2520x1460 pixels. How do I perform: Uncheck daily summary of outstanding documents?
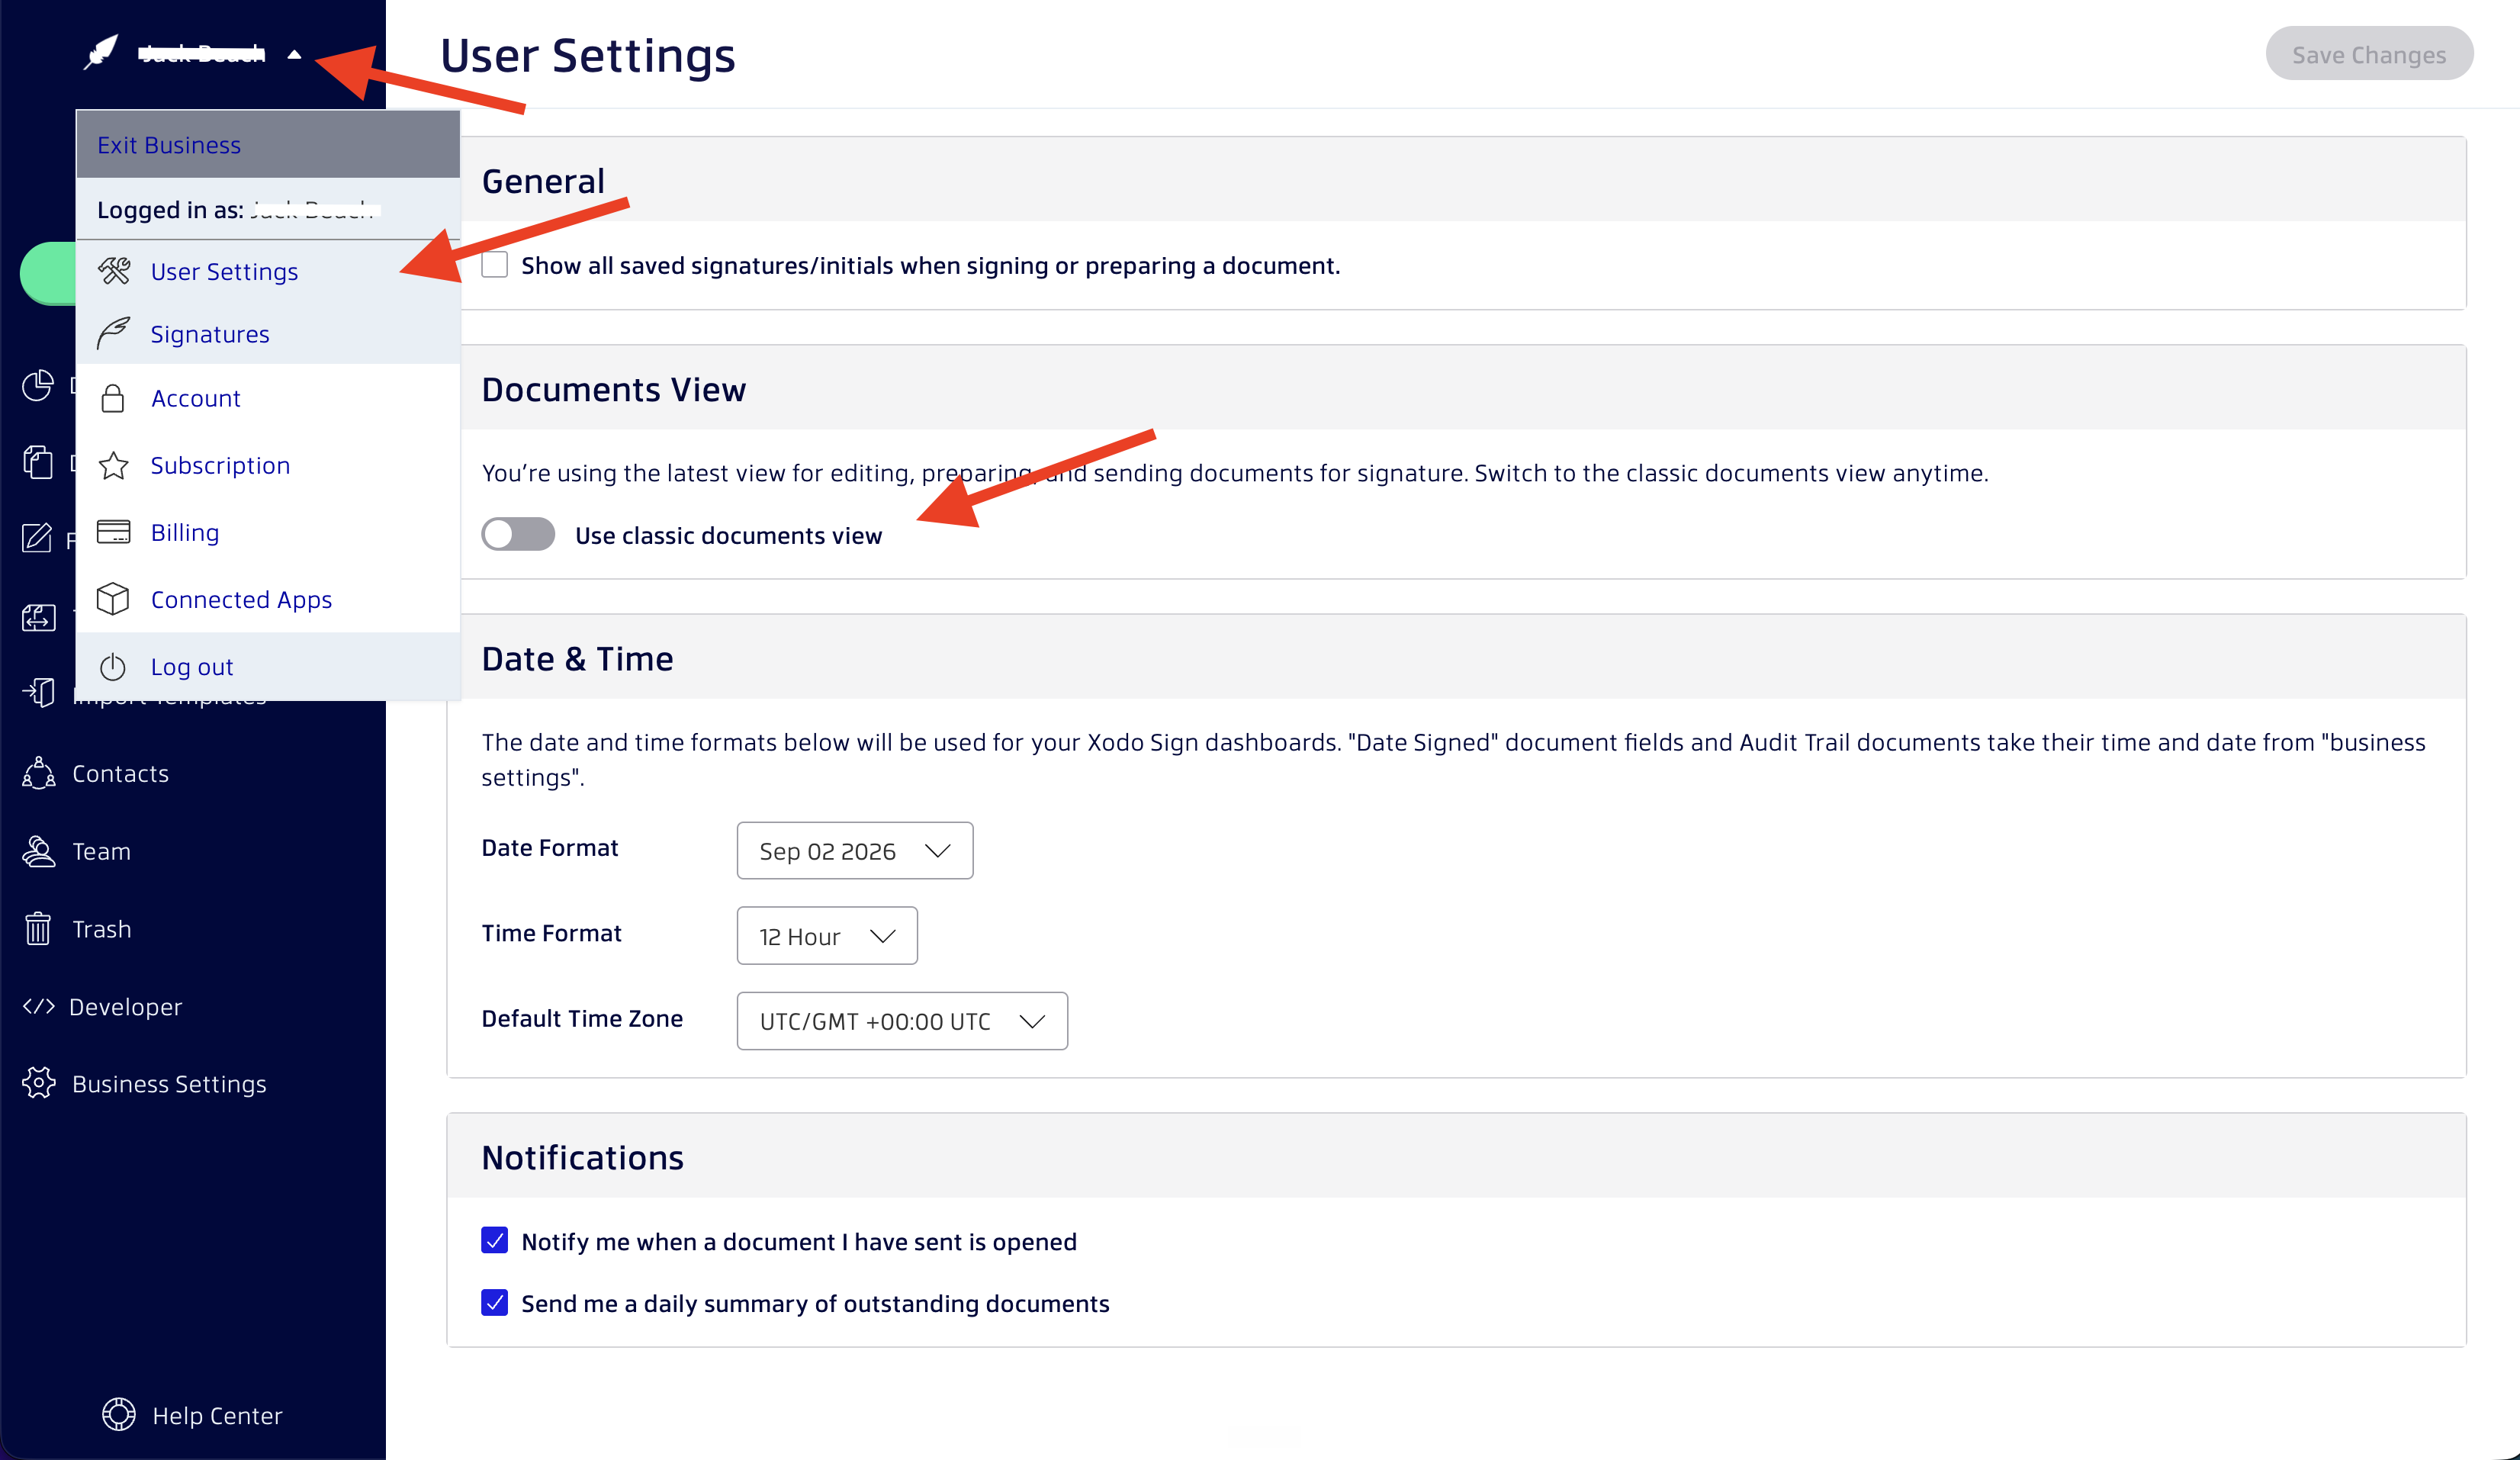(495, 1302)
